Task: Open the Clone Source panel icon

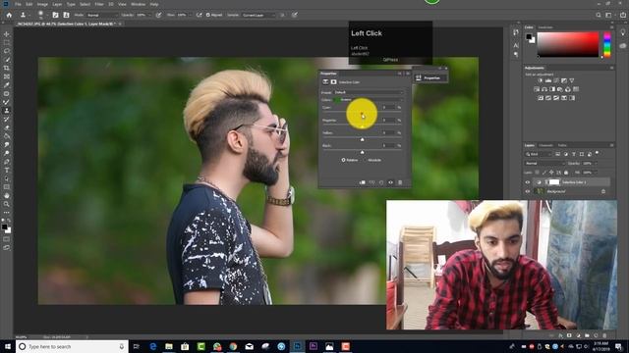Action: (x=66, y=15)
